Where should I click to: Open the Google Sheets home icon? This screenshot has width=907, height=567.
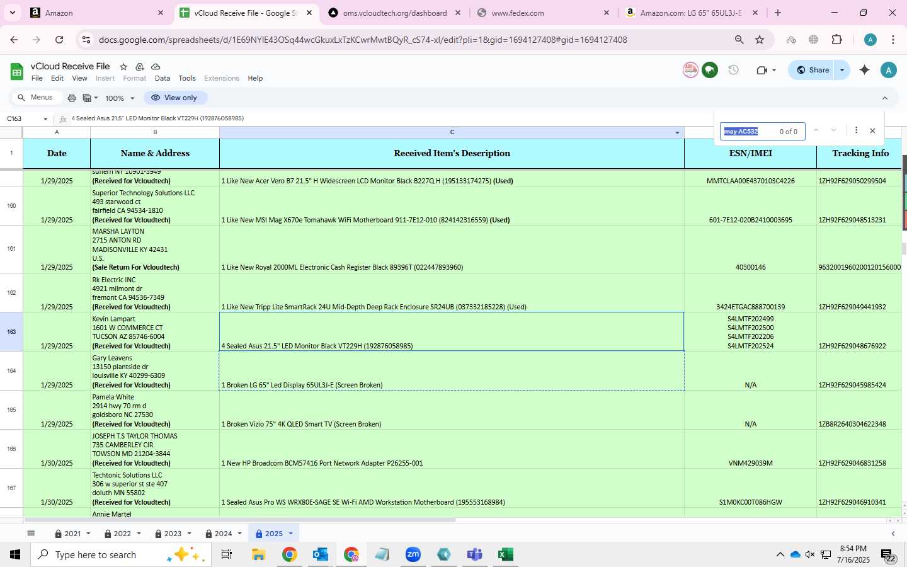[x=17, y=72]
